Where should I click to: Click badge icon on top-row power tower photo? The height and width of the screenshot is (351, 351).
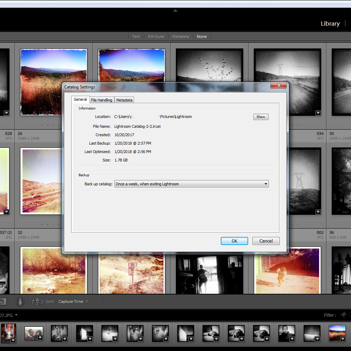[x=318, y=113]
